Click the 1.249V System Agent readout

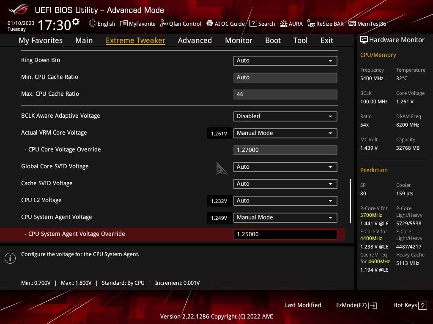[219, 218]
